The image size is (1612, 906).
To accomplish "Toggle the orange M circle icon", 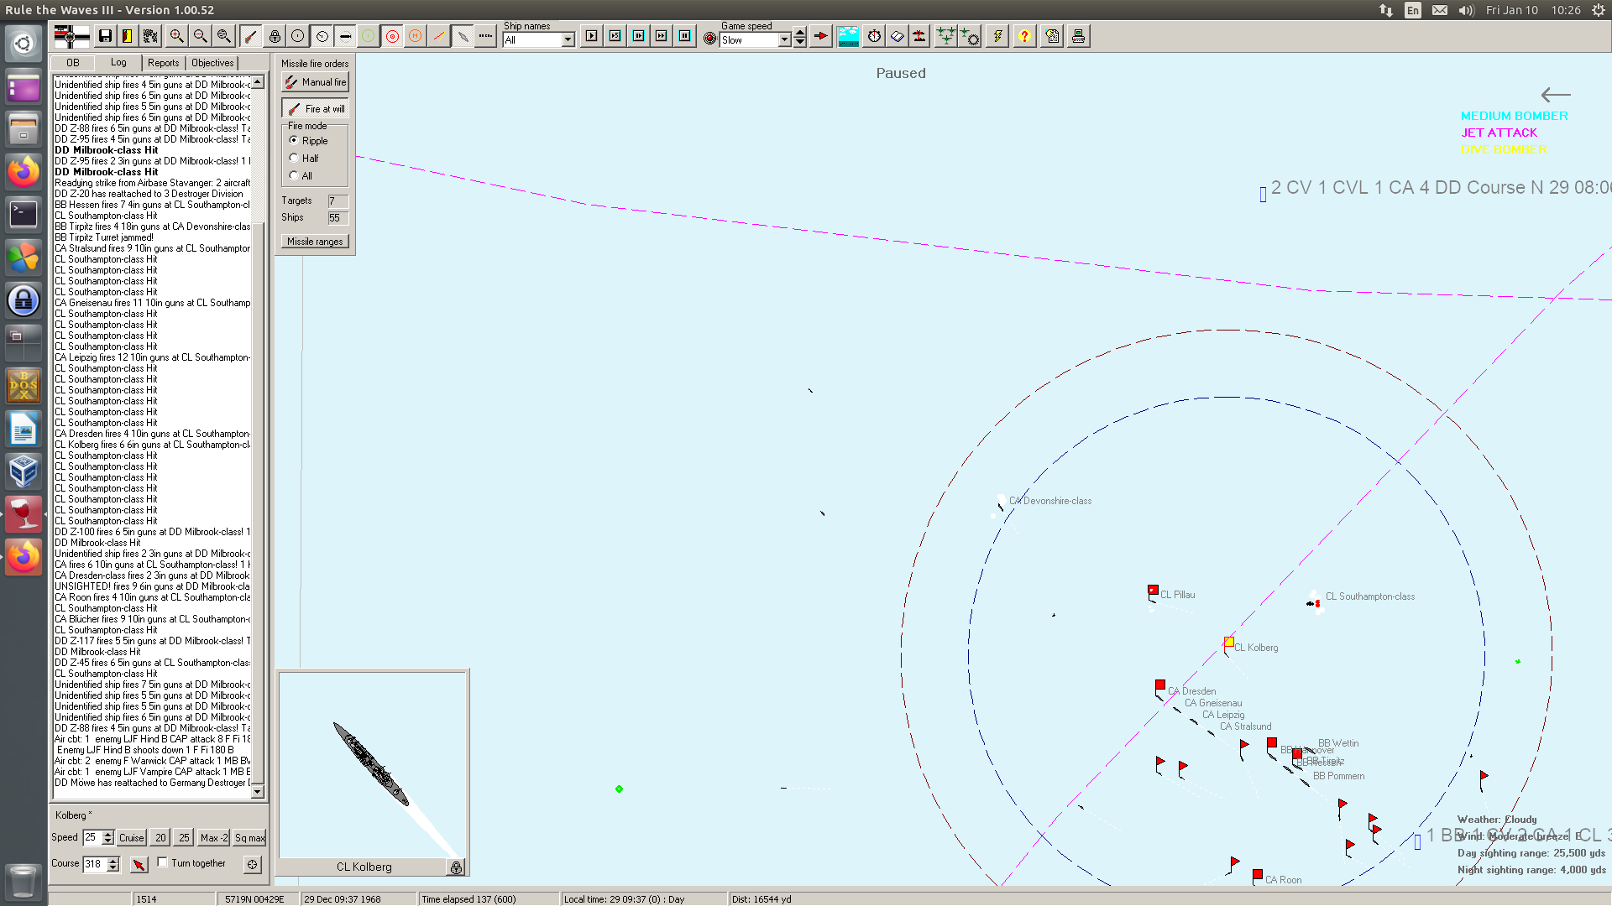I will pos(415,36).
